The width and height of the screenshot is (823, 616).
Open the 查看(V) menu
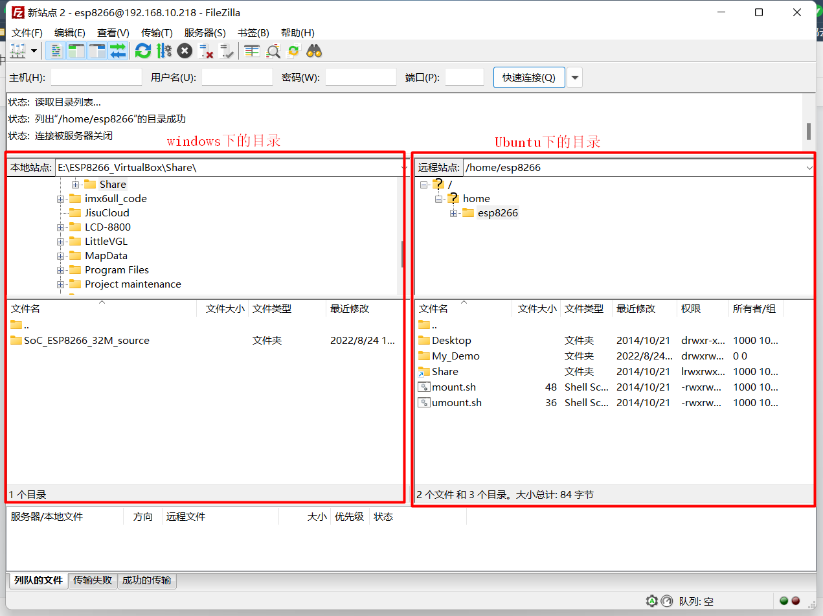[113, 33]
